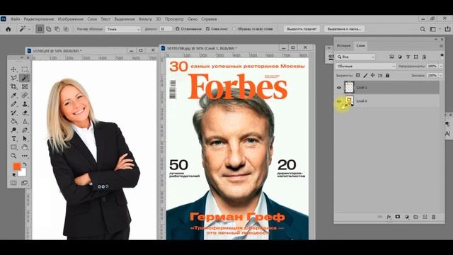Open the Редактирование menu
The width and height of the screenshot is (453, 255).
tap(39, 19)
